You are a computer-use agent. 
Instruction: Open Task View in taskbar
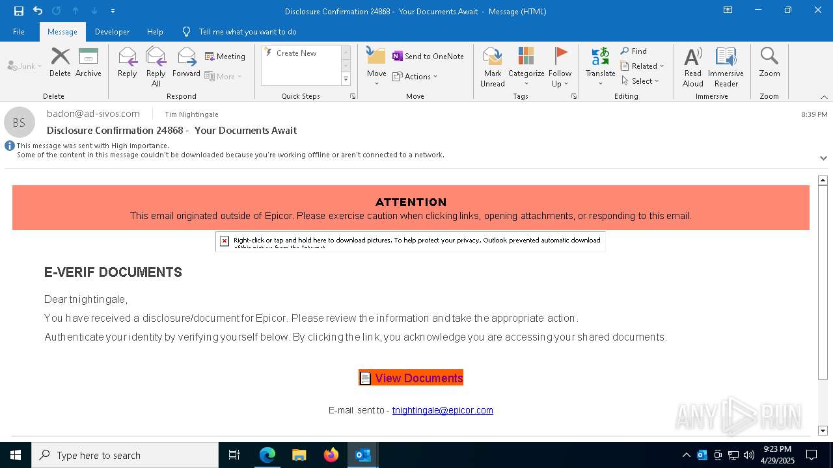pos(234,455)
